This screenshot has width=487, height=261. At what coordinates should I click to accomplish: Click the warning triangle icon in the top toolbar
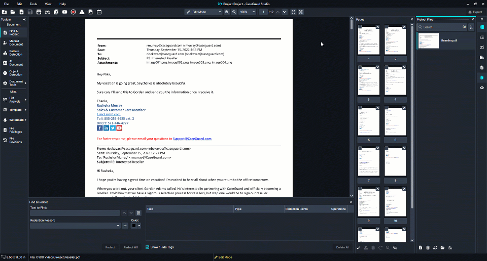point(82,12)
